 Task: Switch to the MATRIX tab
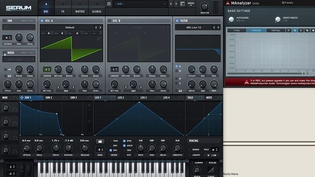click(80, 8)
